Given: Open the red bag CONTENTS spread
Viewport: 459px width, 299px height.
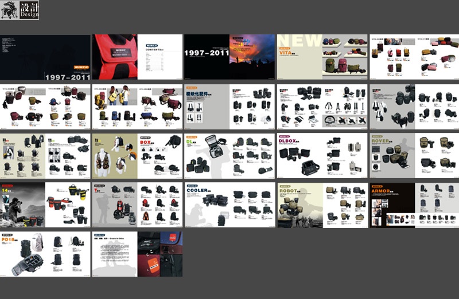Looking at the screenshot, I should (137, 57).
